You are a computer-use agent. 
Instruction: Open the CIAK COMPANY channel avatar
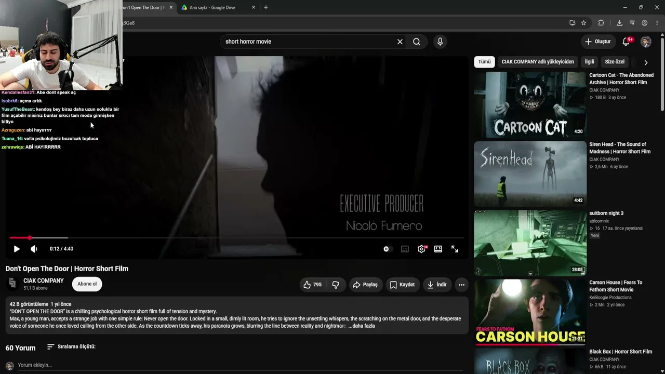[x=12, y=284]
